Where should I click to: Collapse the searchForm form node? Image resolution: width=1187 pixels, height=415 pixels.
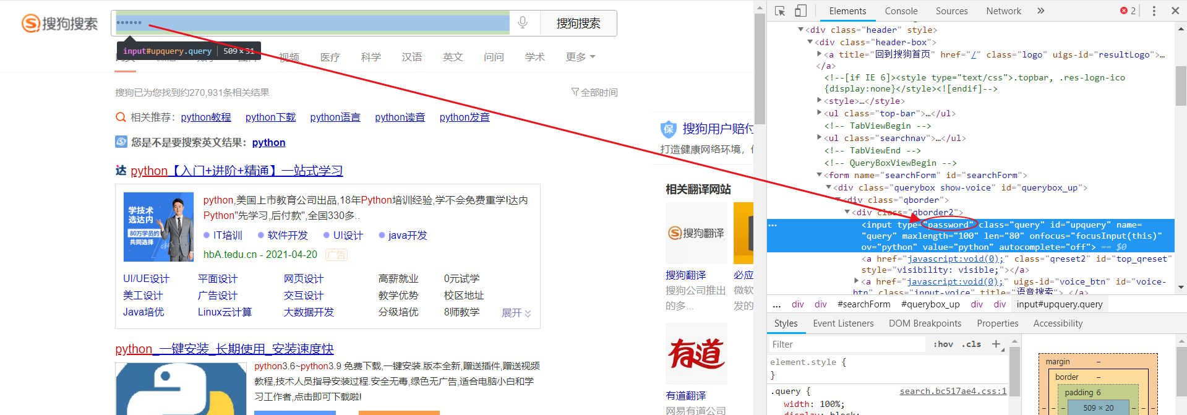point(820,175)
